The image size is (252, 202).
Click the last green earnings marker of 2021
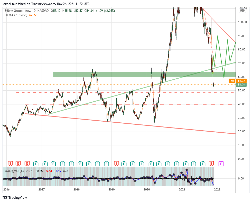[203, 164]
